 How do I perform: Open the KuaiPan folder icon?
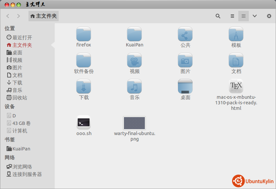[134, 34]
